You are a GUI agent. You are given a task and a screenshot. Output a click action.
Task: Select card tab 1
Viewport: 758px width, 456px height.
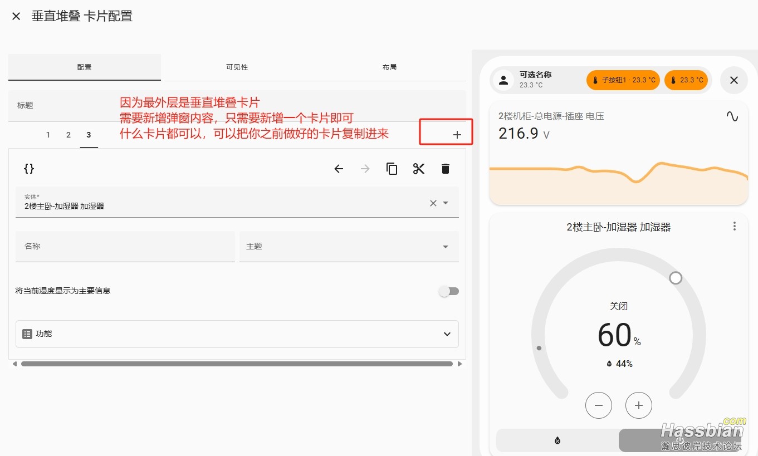48,135
